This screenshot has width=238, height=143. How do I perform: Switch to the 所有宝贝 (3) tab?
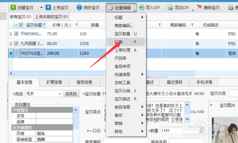point(21,17)
